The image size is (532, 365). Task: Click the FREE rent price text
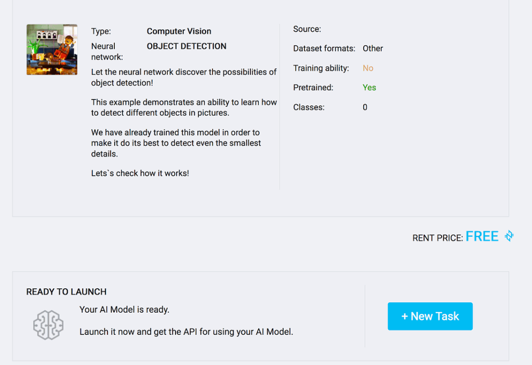pyautogui.click(x=482, y=236)
